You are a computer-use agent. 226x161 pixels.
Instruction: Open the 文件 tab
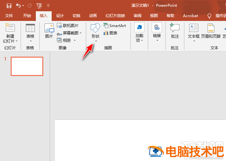9,16
